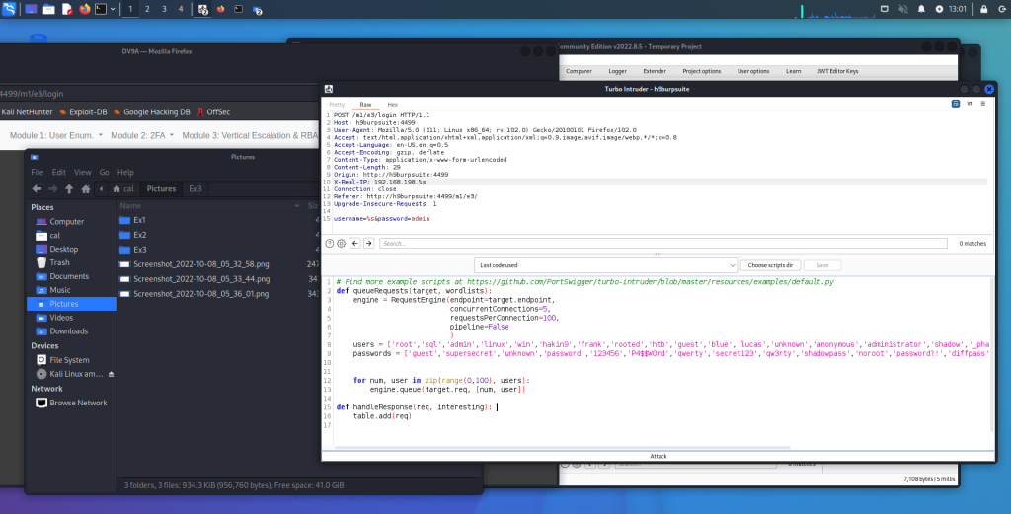Toggle the show non-printable characters \n icon

[970, 103]
